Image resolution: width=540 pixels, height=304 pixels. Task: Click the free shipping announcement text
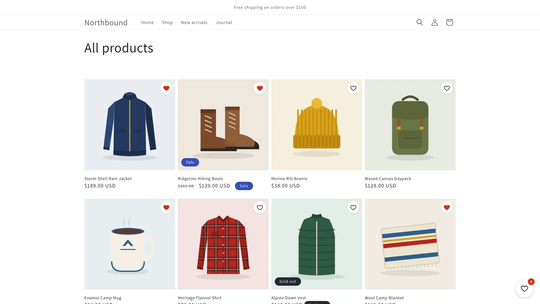click(x=270, y=7)
